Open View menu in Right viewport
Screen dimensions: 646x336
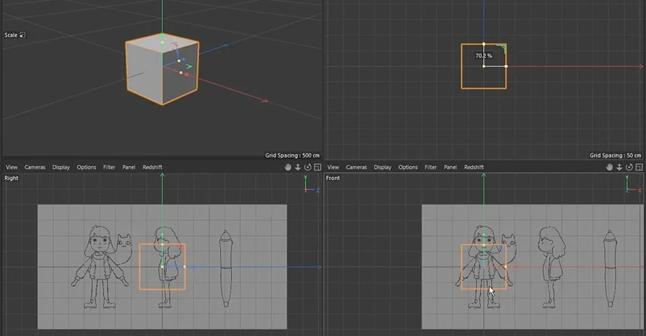(11, 167)
